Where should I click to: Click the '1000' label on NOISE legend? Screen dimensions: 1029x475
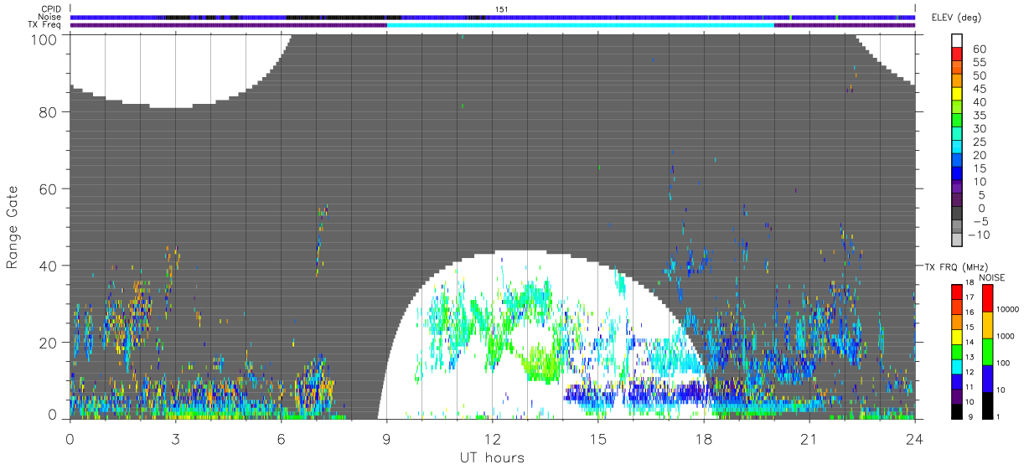1006,336
